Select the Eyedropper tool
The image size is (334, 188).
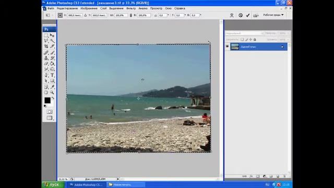click(x=52, y=87)
